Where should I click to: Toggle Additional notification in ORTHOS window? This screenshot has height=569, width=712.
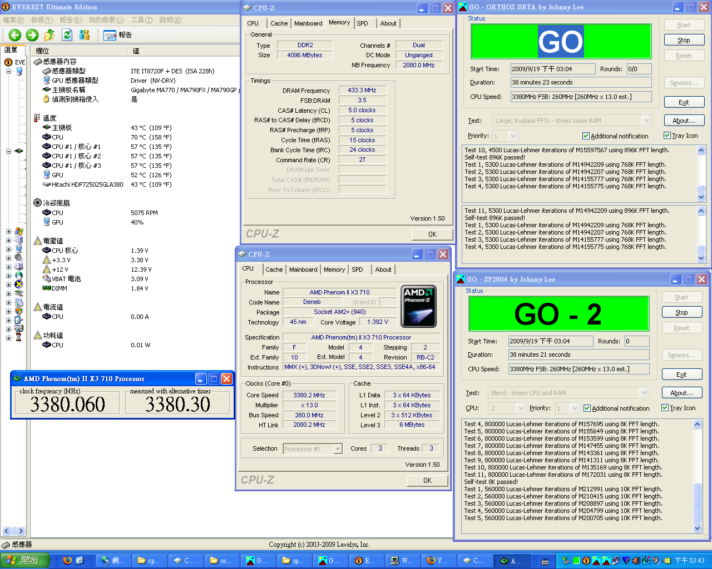[x=586, y=136]
